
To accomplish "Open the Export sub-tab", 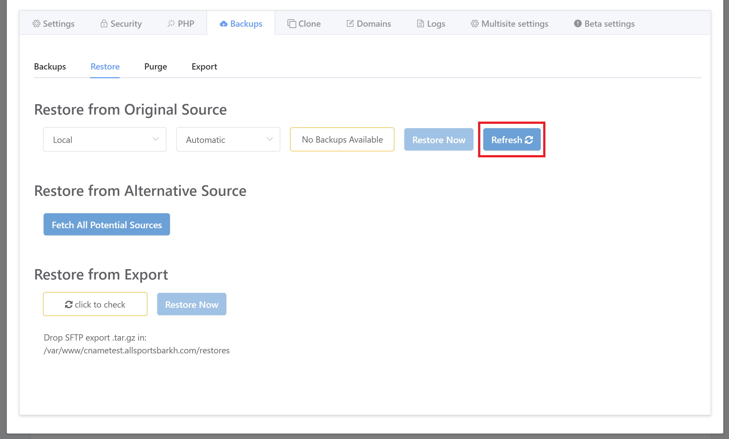I will click(204, 67).
